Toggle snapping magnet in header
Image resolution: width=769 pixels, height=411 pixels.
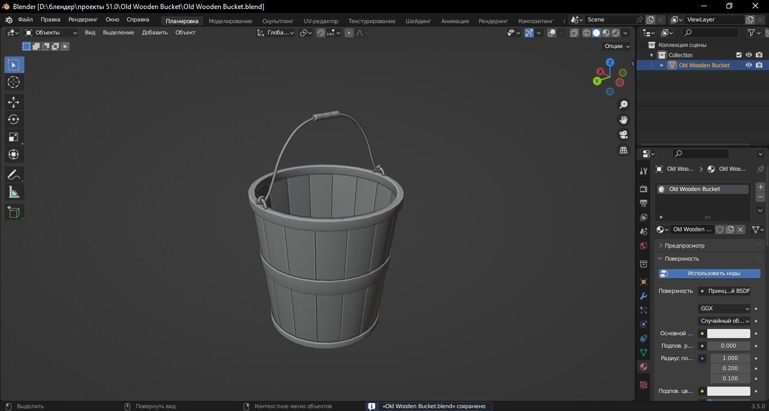[x=321, y=33]
